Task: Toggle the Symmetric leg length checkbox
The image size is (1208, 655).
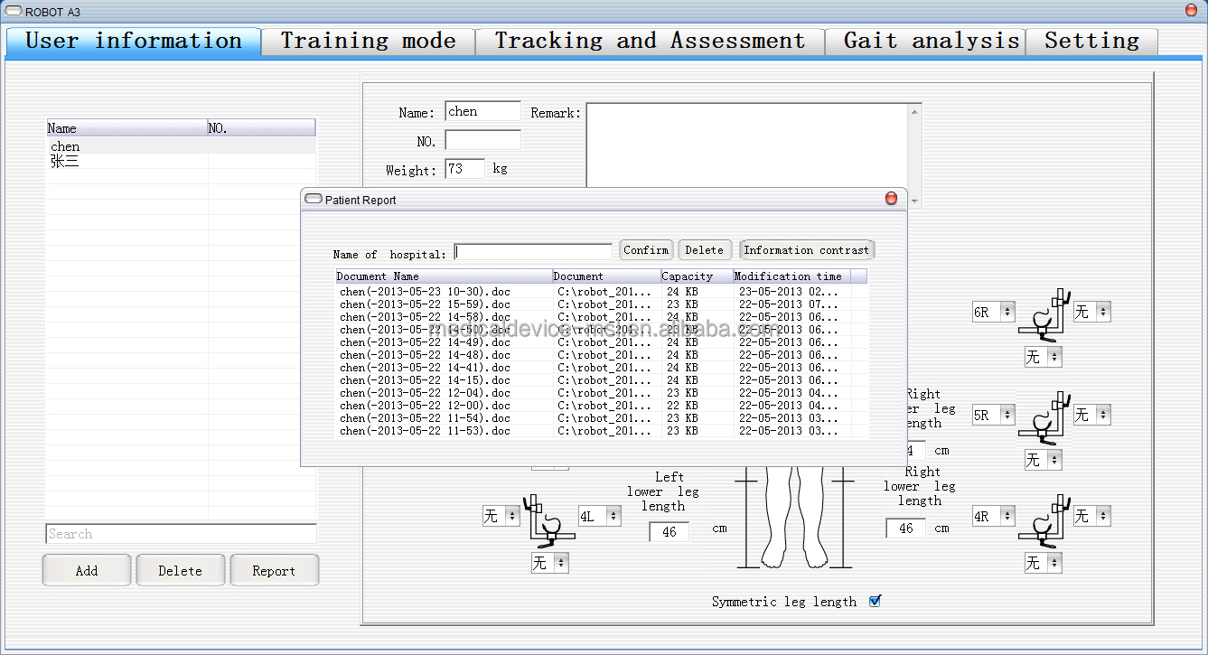Action: point(875,601)
